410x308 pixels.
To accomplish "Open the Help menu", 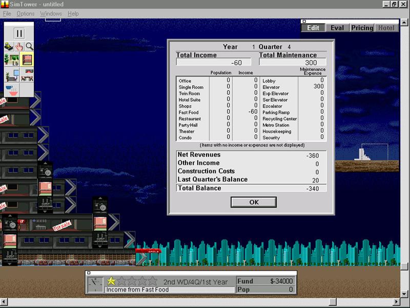I will 73,14.
